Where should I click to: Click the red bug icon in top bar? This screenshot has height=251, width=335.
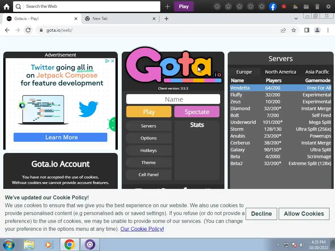click(284, 7)
